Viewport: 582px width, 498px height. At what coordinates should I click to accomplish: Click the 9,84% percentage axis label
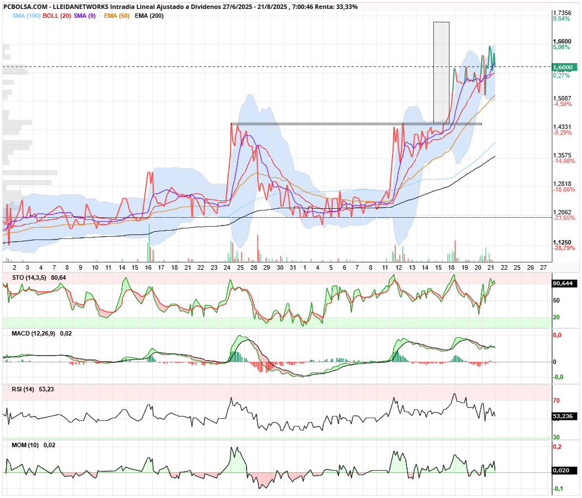(x=561, y=18)
